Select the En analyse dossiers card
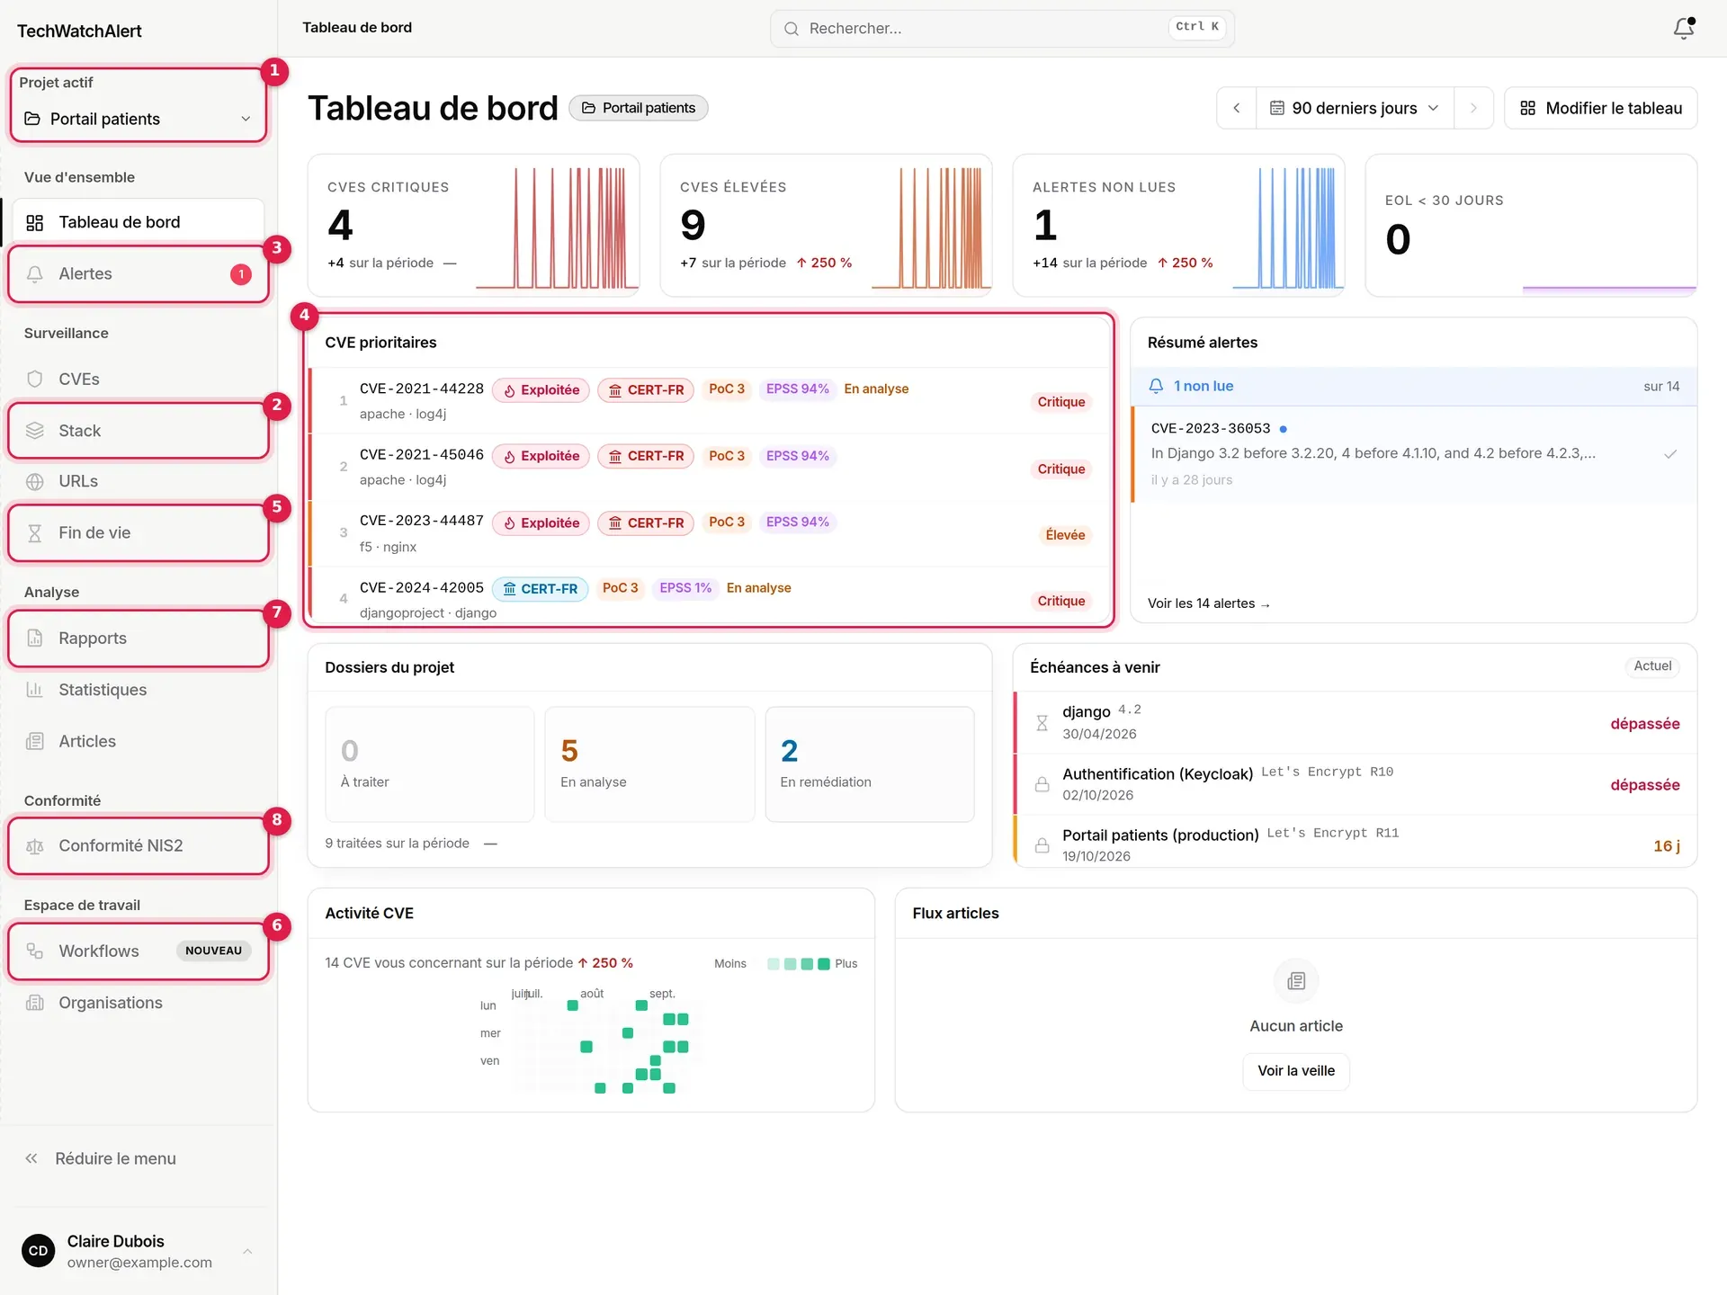Viewport: 1727px width, 1295px height. tap(649, 764)
